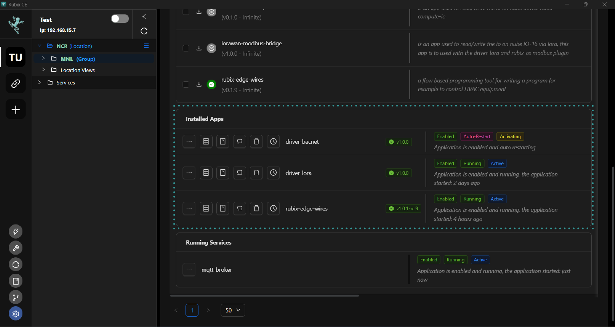Click the sync arrows sidebar icon
The width and height of the screenshot is (615, 327).
pos(16,264)
